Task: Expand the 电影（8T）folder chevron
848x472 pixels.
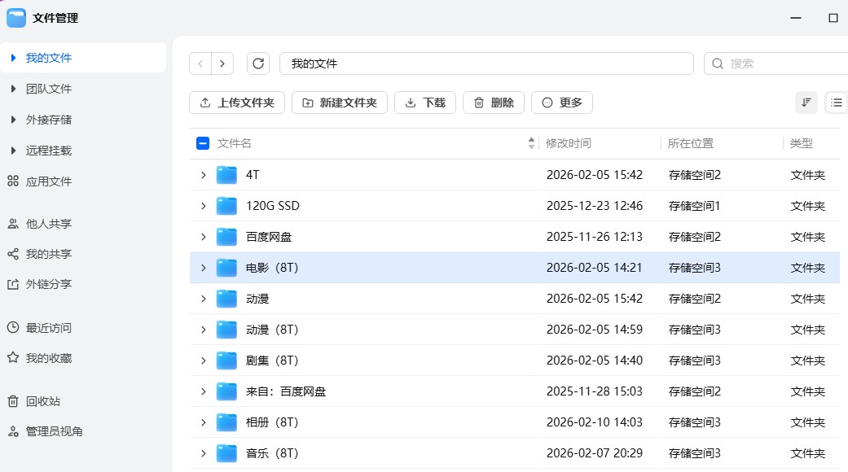Action: pos(204,268)
